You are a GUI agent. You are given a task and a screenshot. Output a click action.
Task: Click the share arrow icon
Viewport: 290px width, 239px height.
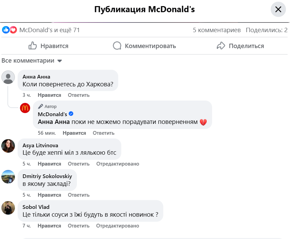tap(221, 46)
